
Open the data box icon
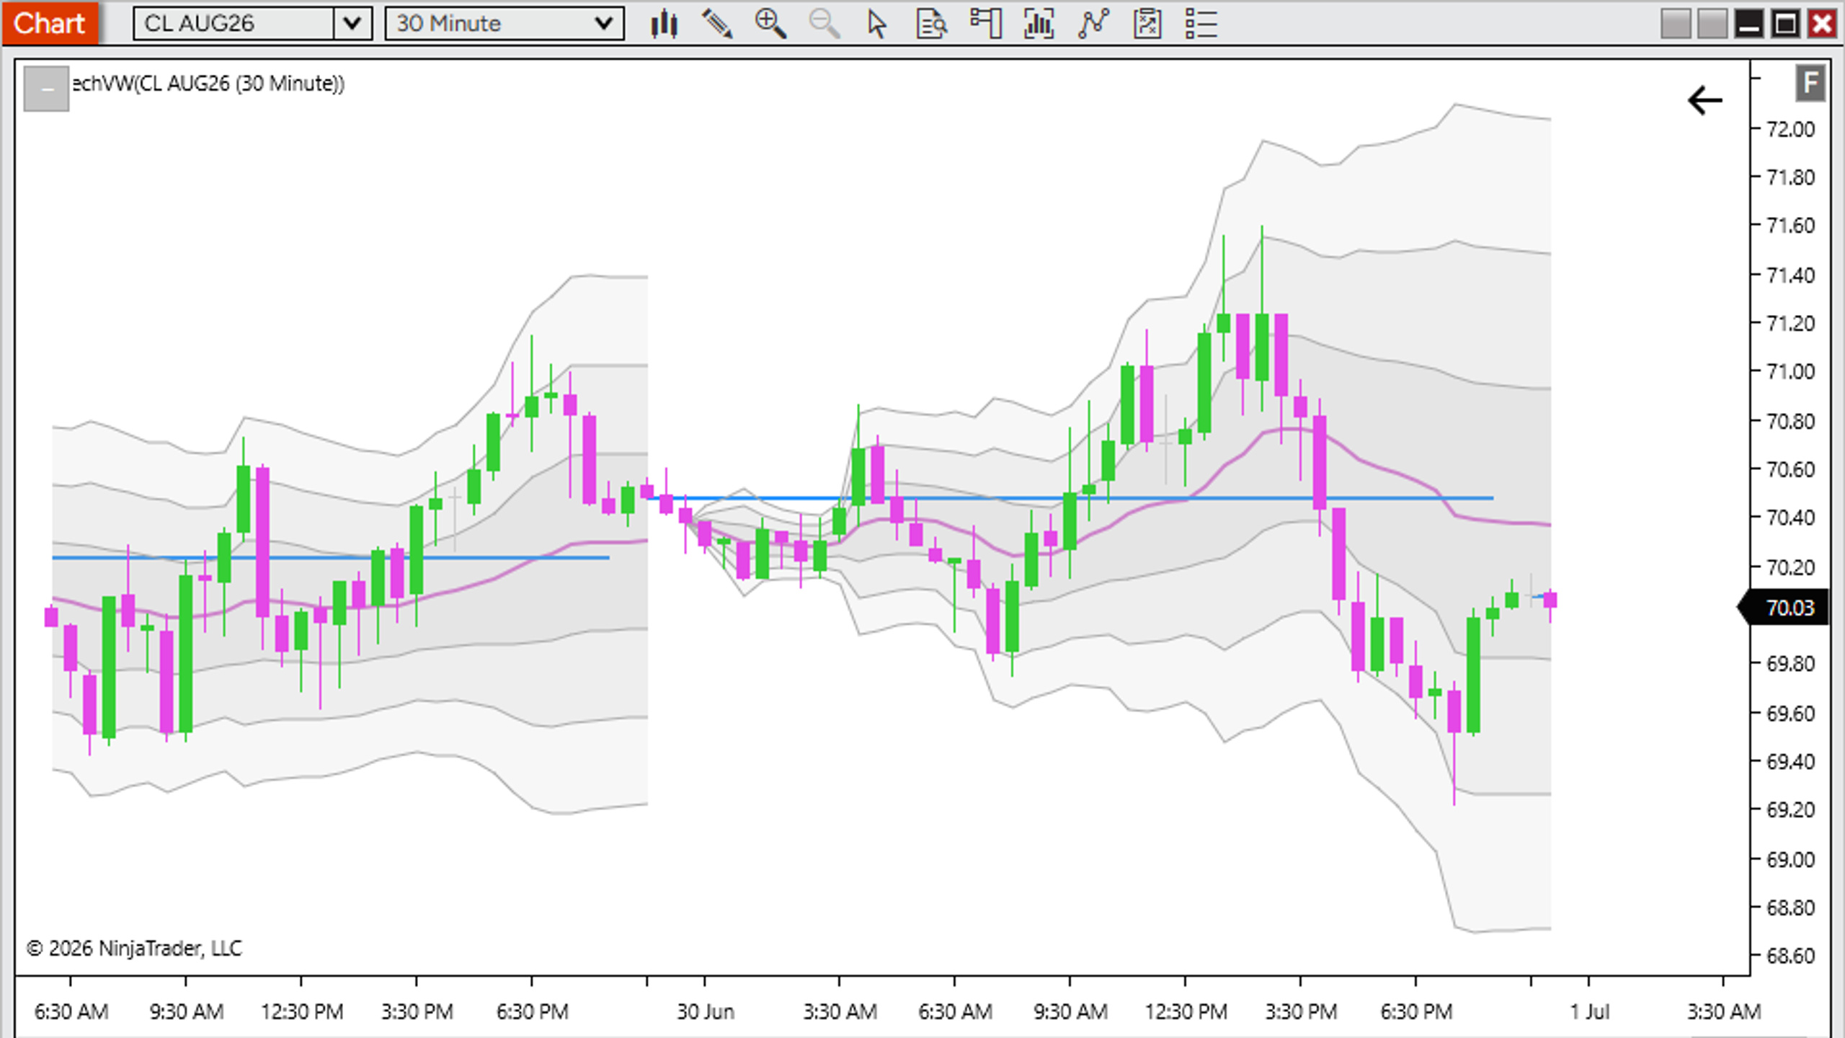[931, 24]
